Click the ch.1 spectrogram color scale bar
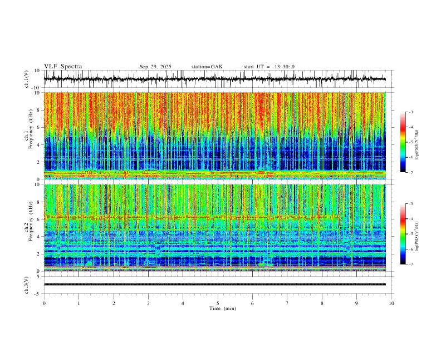 click(403, 142)
